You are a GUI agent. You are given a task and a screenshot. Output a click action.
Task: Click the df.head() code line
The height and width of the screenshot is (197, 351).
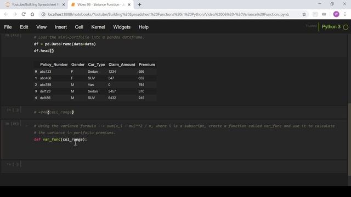click(44, 51)
